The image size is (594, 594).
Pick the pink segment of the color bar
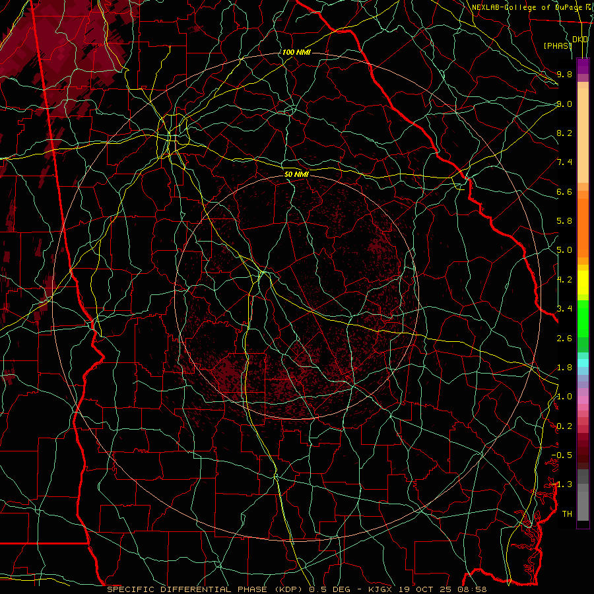pyautogui.click(x=583, y=400)
